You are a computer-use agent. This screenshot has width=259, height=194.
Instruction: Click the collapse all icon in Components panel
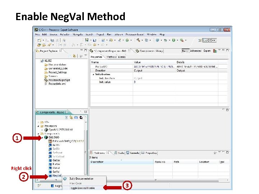click(66, 117)
